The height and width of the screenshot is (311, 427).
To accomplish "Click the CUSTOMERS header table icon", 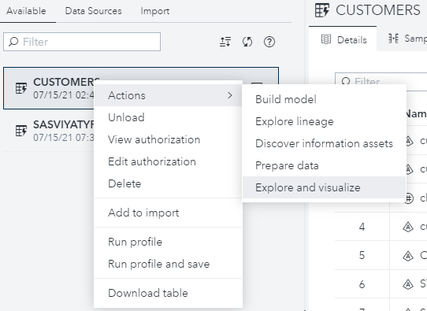I will [322, 10].
